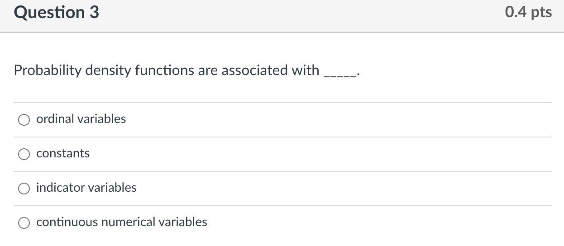Pick the "continuous numerical variables" radio button

pyautogui.click(x=24, y=222)
